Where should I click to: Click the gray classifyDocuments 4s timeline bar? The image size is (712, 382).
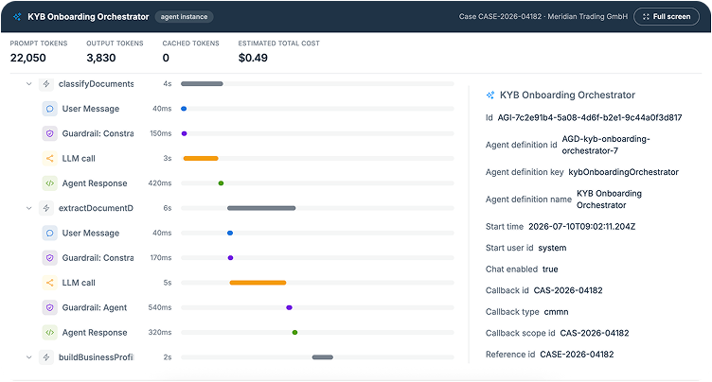tap(202, 84)
